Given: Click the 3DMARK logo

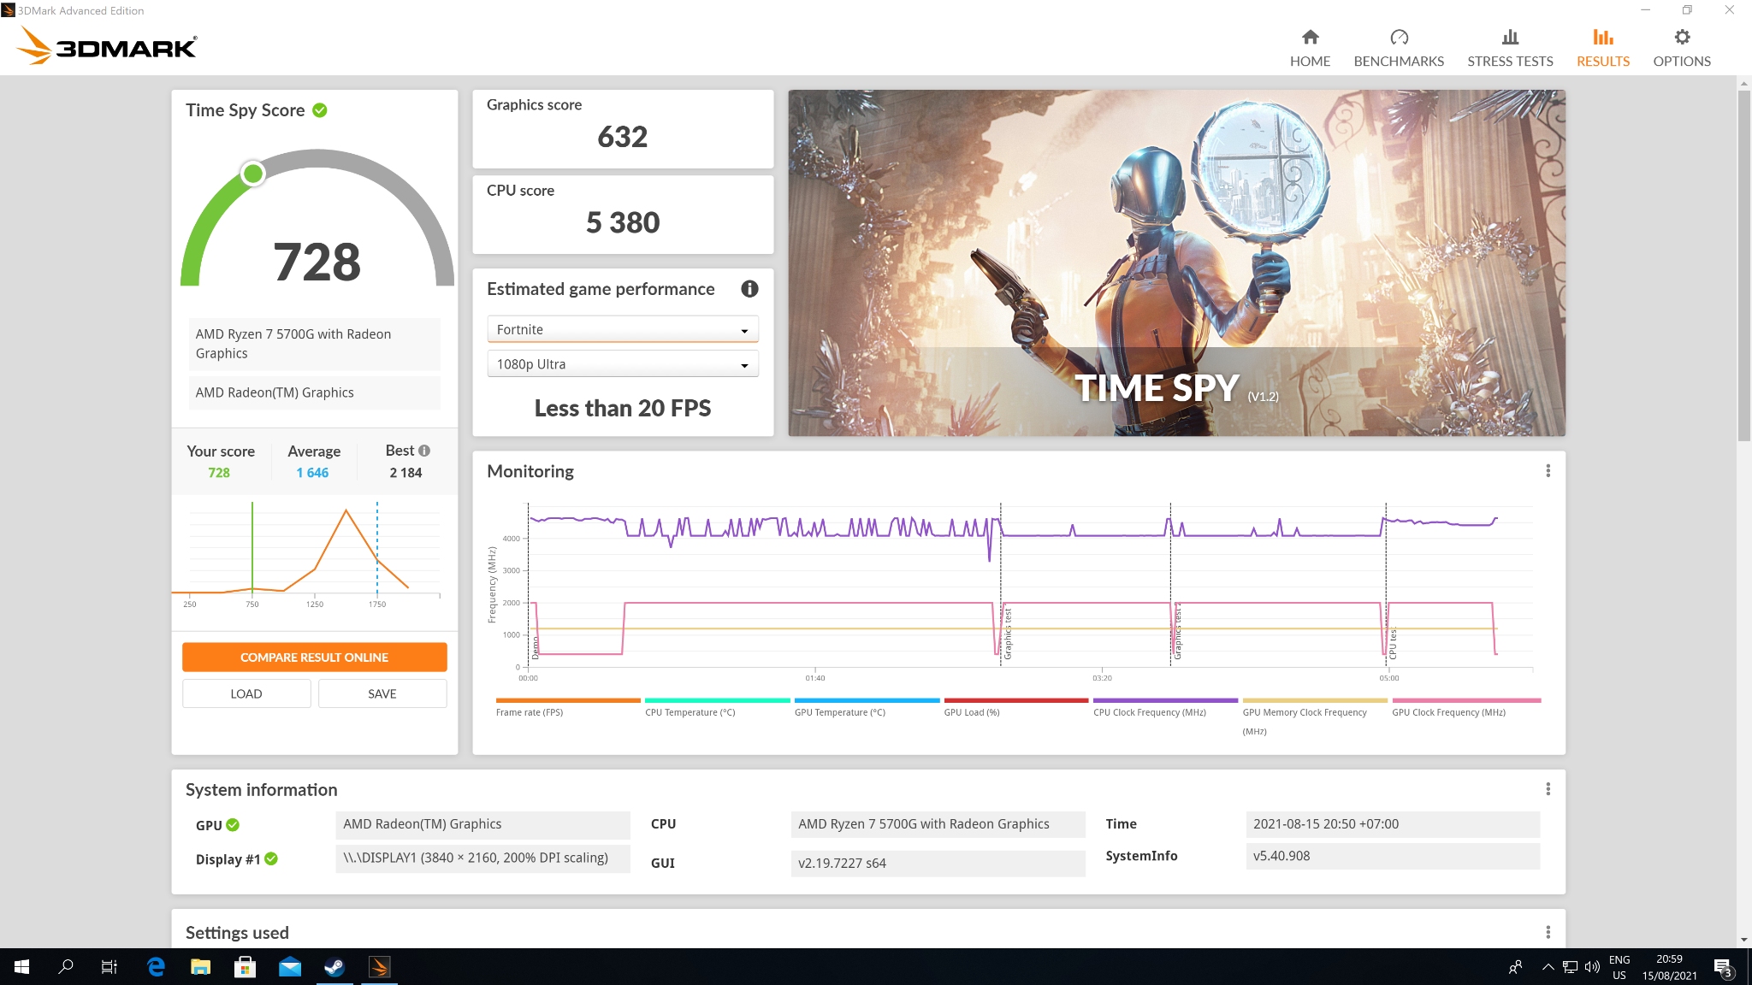Looking at the screenshot, I should click(105, 46).
